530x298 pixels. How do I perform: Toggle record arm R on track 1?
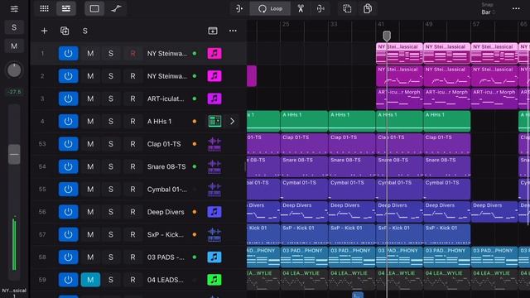pyautogui.click(x=132, y=53)
